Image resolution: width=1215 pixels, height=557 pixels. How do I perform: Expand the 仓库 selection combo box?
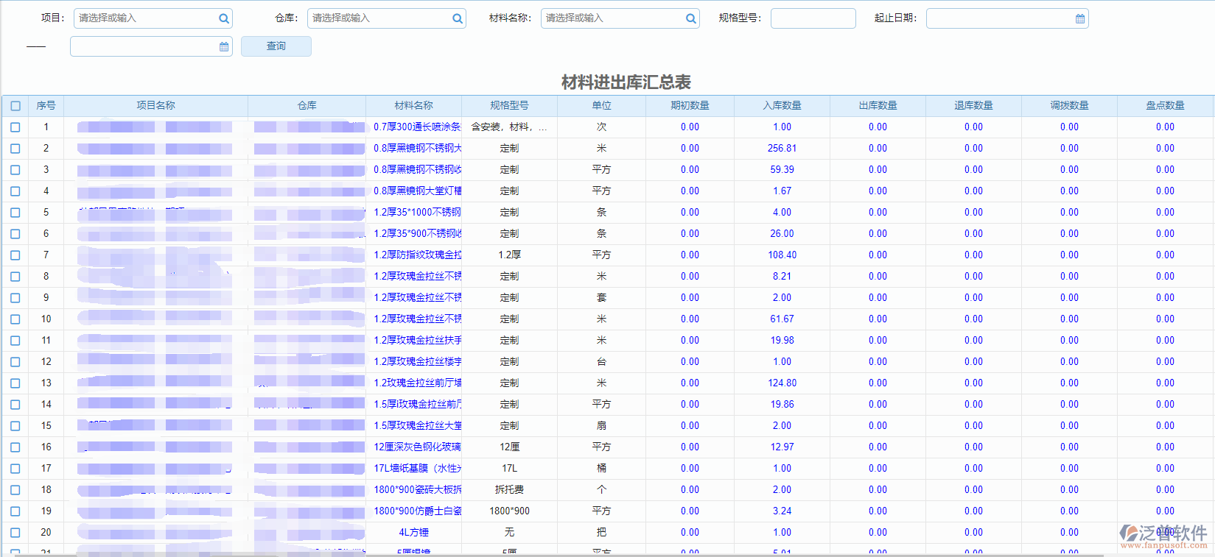pyautogui.click(x=379, y=18)
